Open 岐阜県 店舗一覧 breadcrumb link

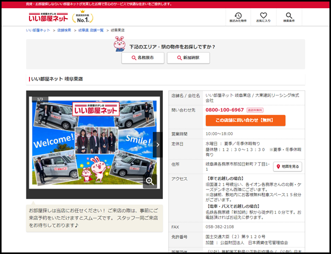point(91,30)
